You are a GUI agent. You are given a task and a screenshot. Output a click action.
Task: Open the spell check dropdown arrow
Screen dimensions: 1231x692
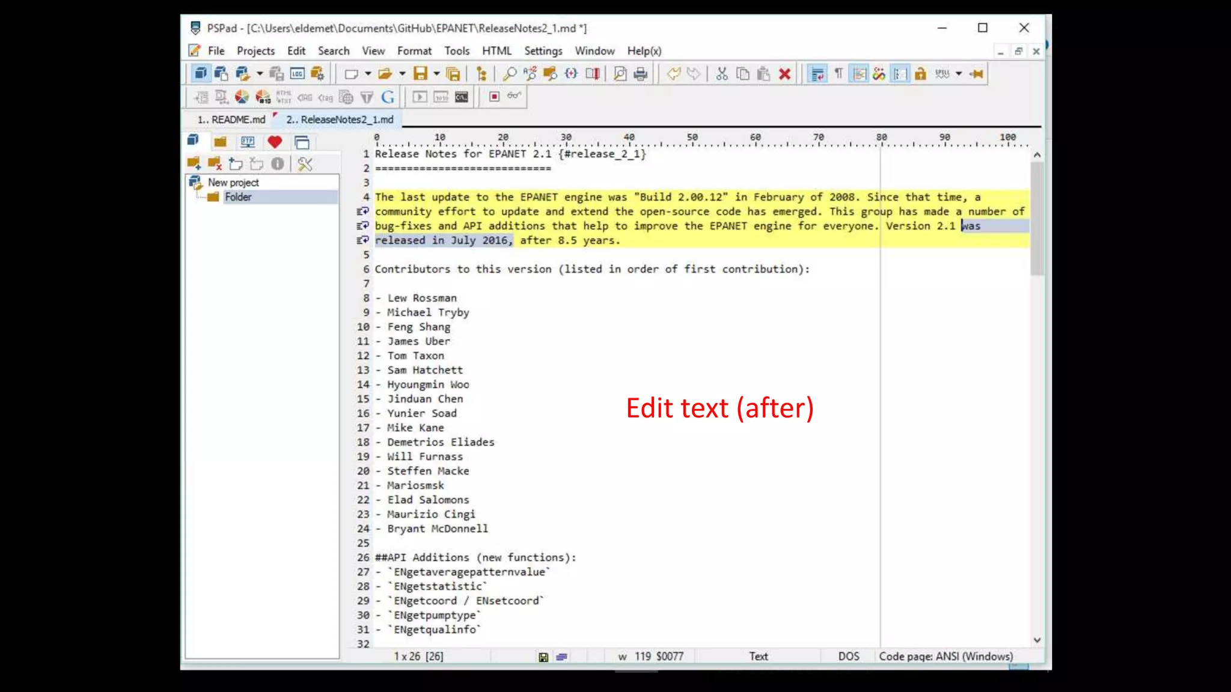pos(959,74)
